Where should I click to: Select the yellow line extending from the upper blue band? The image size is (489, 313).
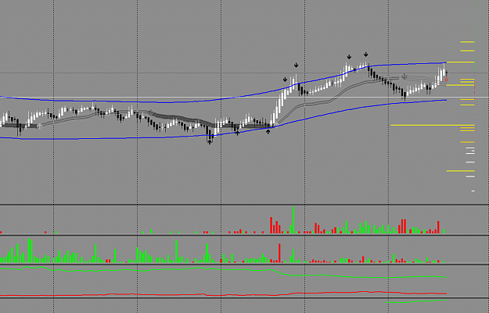pos(461,62)
